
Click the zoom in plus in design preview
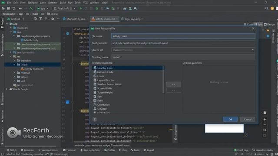click(x=265, y=120)
